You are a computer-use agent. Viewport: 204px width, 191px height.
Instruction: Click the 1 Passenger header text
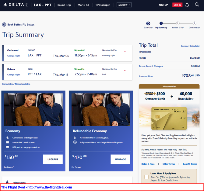tap(103, 5)
